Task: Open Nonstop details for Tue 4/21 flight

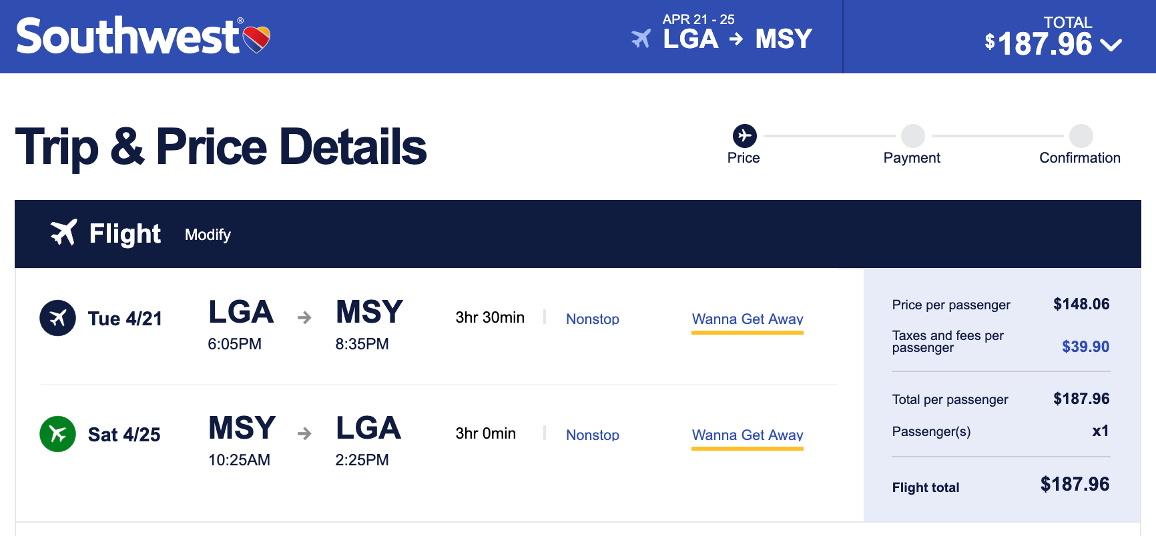Action: [x=592, y=319]
